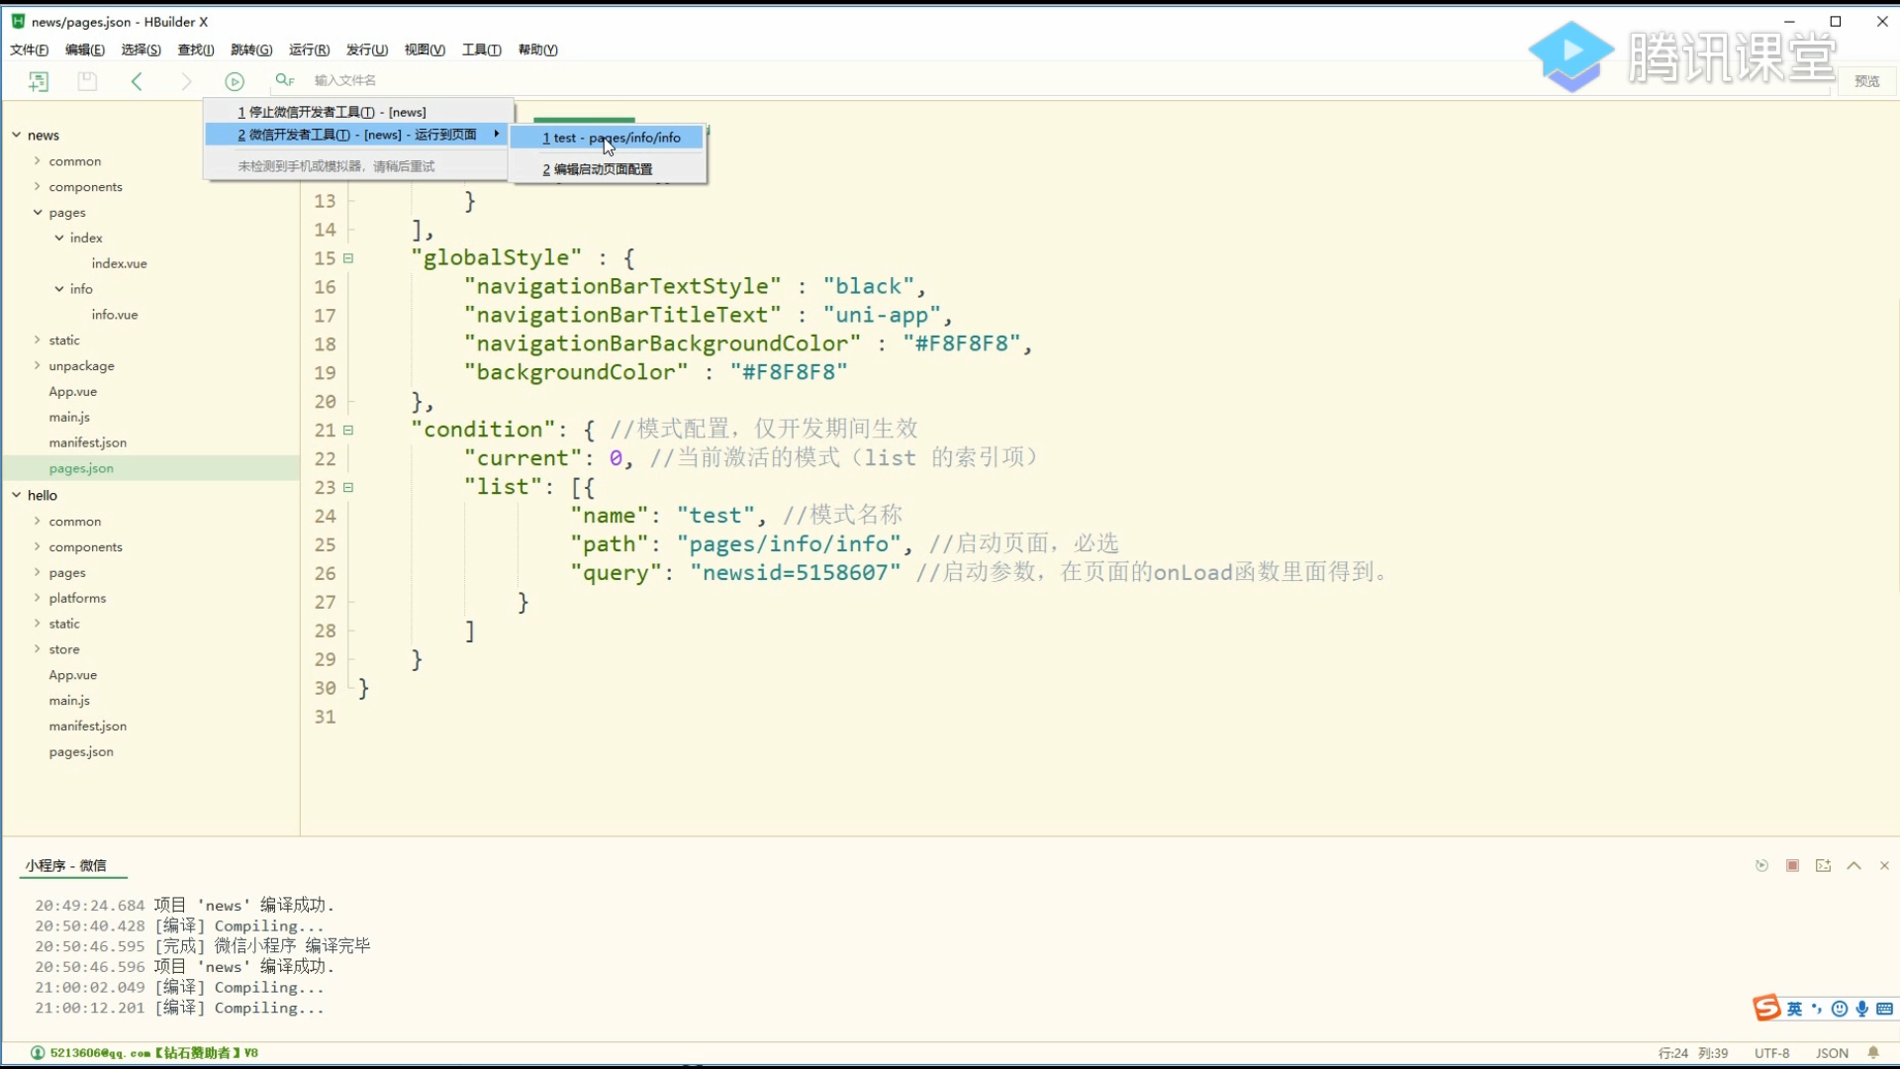Screen dimensions: 1900x1069
Task: Click the back navigation arrow
Action: click(x=138, y=81)
